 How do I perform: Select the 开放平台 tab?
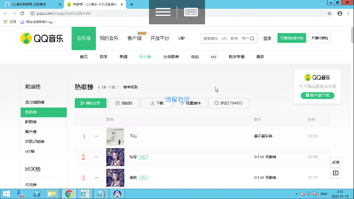pos(160,38)
